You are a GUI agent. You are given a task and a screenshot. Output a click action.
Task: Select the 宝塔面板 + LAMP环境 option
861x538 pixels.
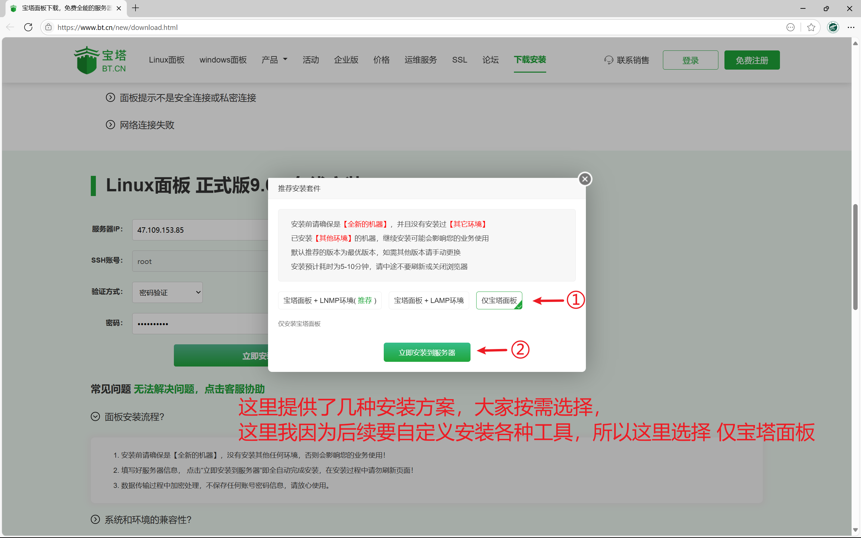[429, 300]
